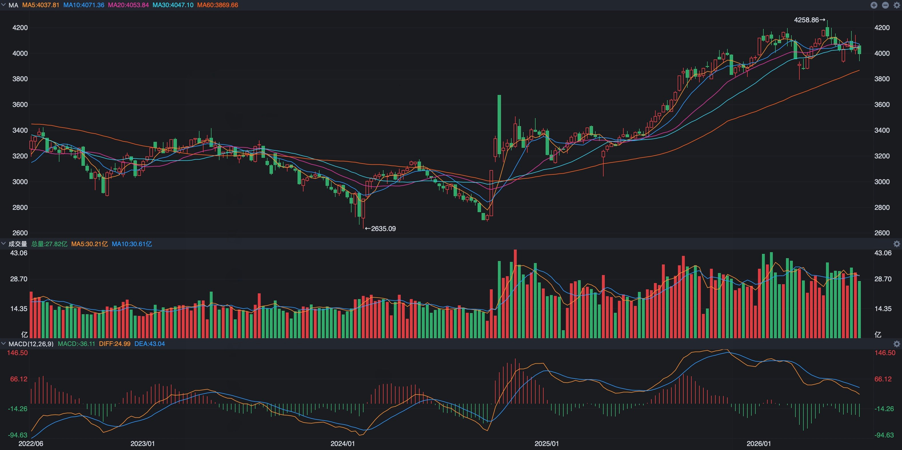Select the MA5 indicator label
The image size is (902, 450).
click(x=41, y=5)
